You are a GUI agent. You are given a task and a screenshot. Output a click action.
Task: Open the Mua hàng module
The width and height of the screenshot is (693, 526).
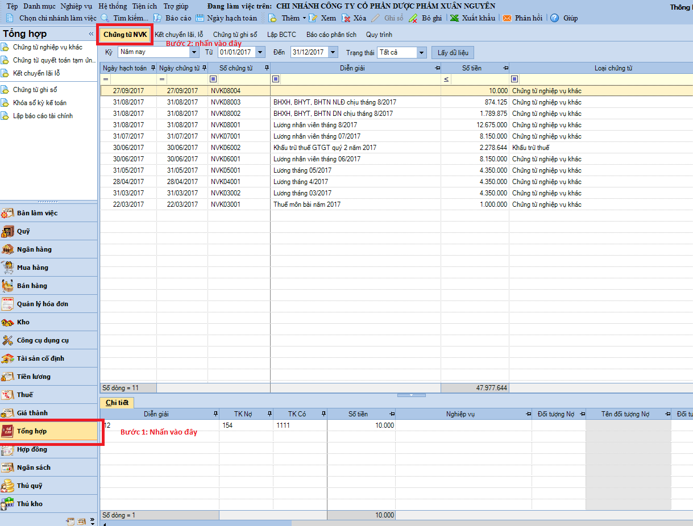(x=49, y=268)
